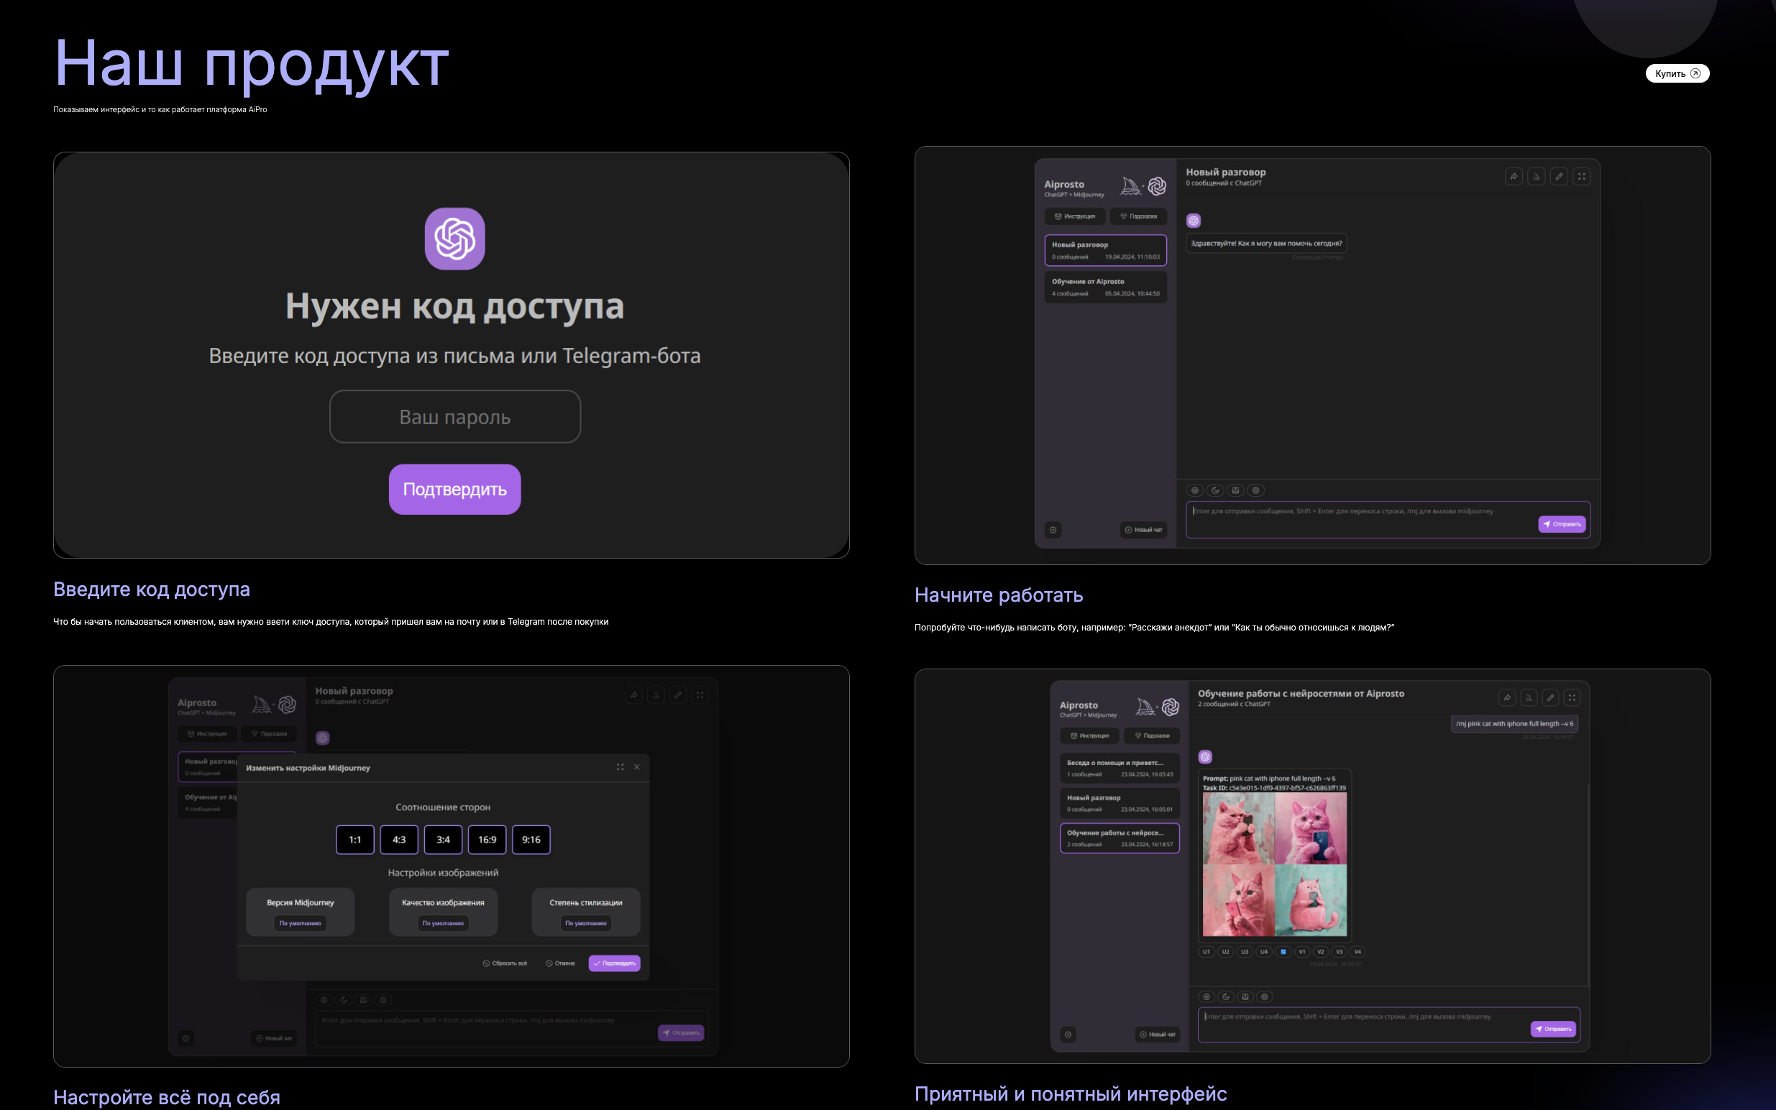Click Сбросить всё in the Midjourney settings dialog

[504, 963]
